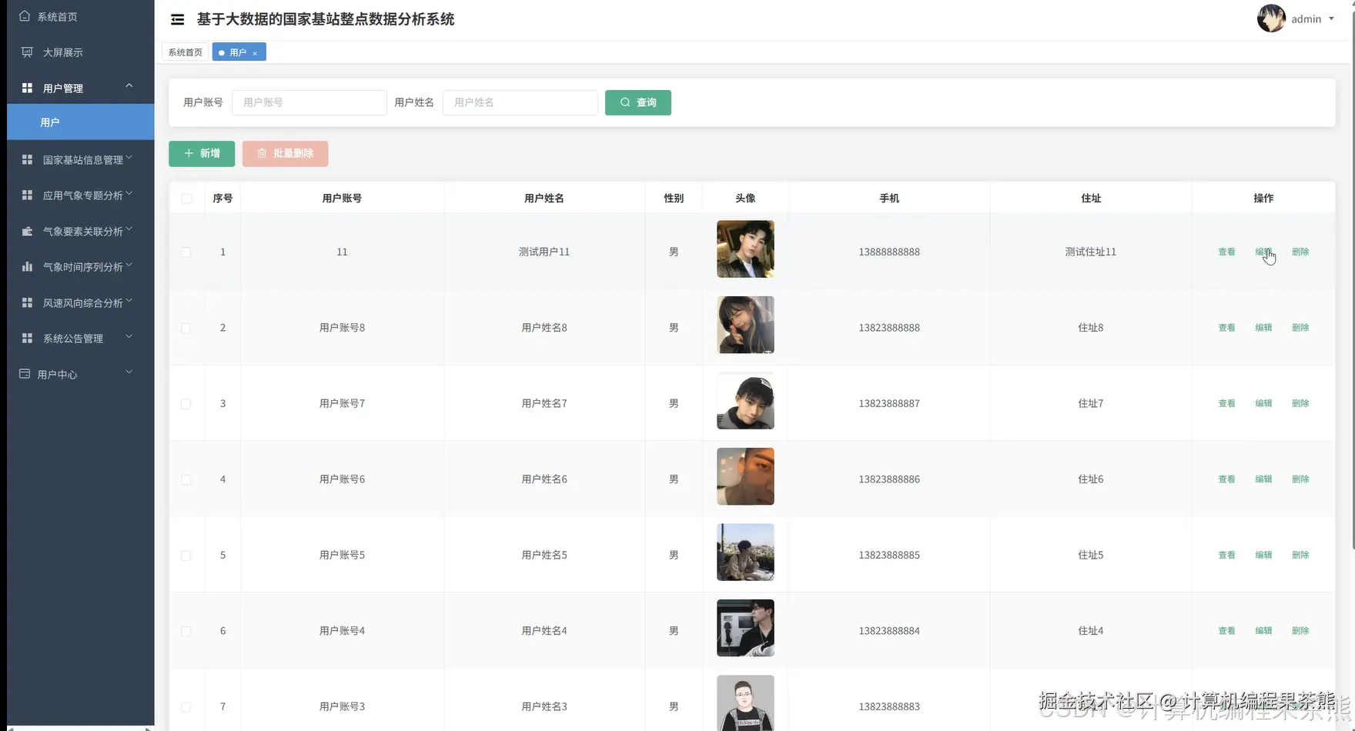1355x731 pixels.
Task: Click the 用户账号 column header
Action: (342, 199)
